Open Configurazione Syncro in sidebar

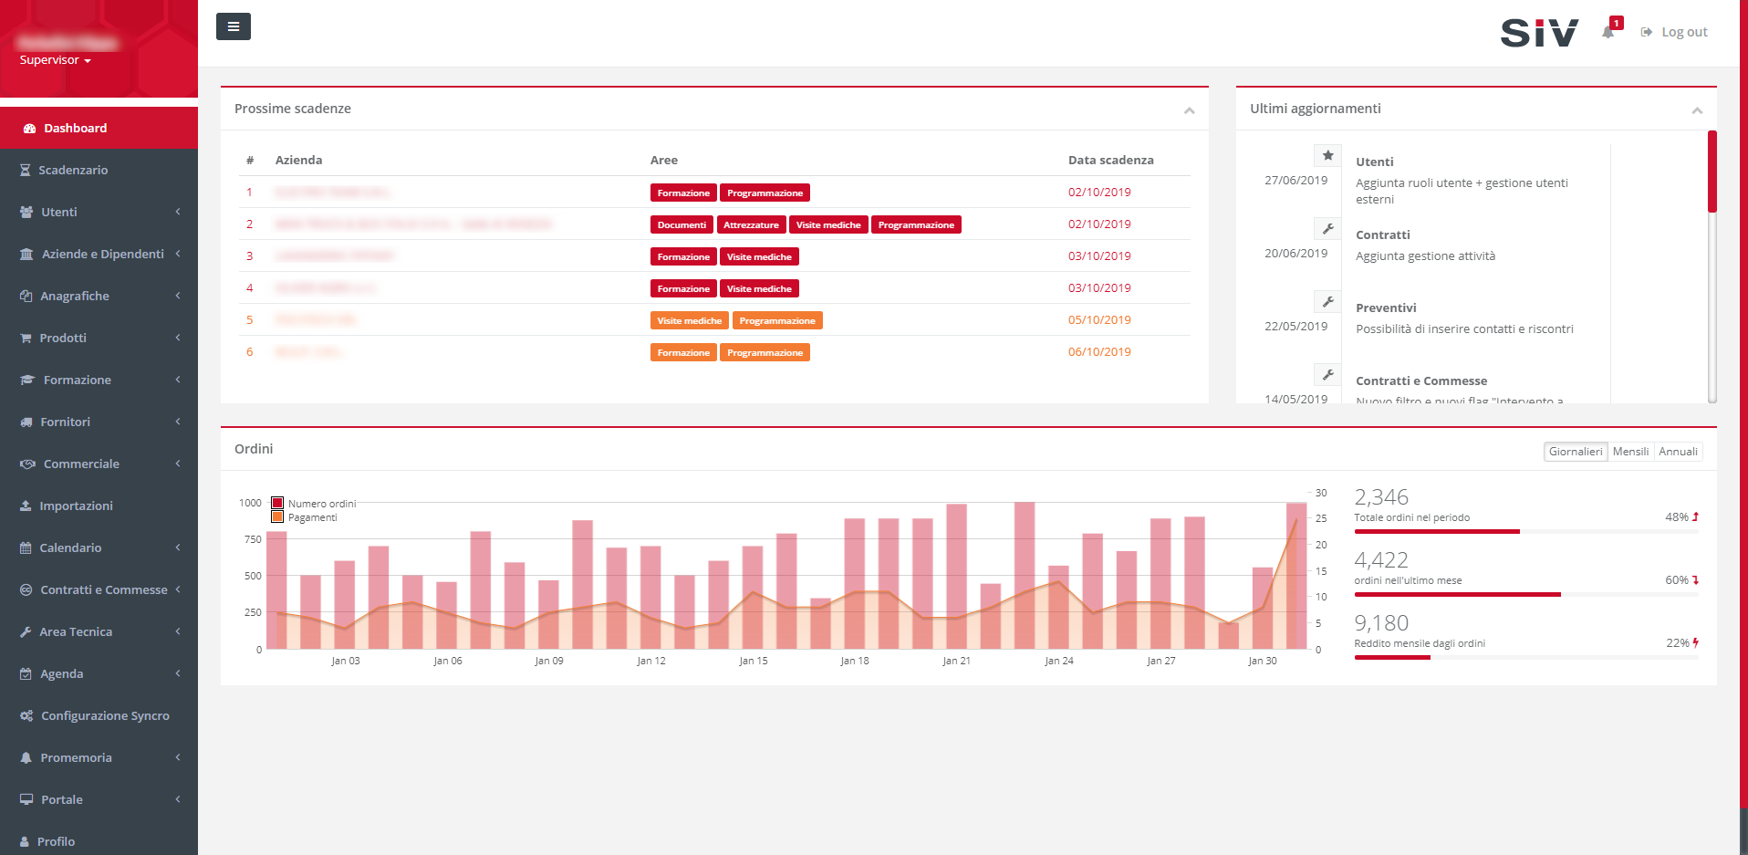coord(105,716)
